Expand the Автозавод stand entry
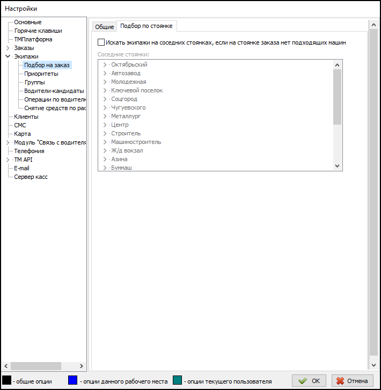381x390 pixels. pos(105,74)
